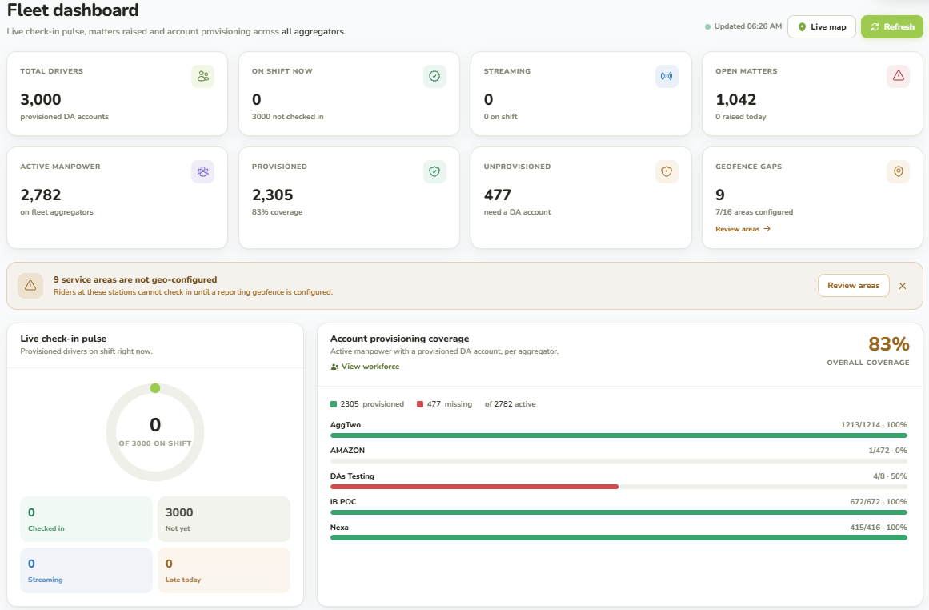Click the Fleet dashboard heading
The image size is (929, 610).
coord(73,10)
